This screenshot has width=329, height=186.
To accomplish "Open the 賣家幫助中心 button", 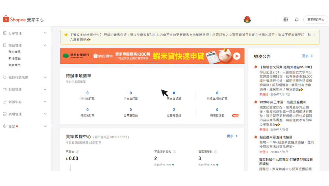I will click(316, 19).
